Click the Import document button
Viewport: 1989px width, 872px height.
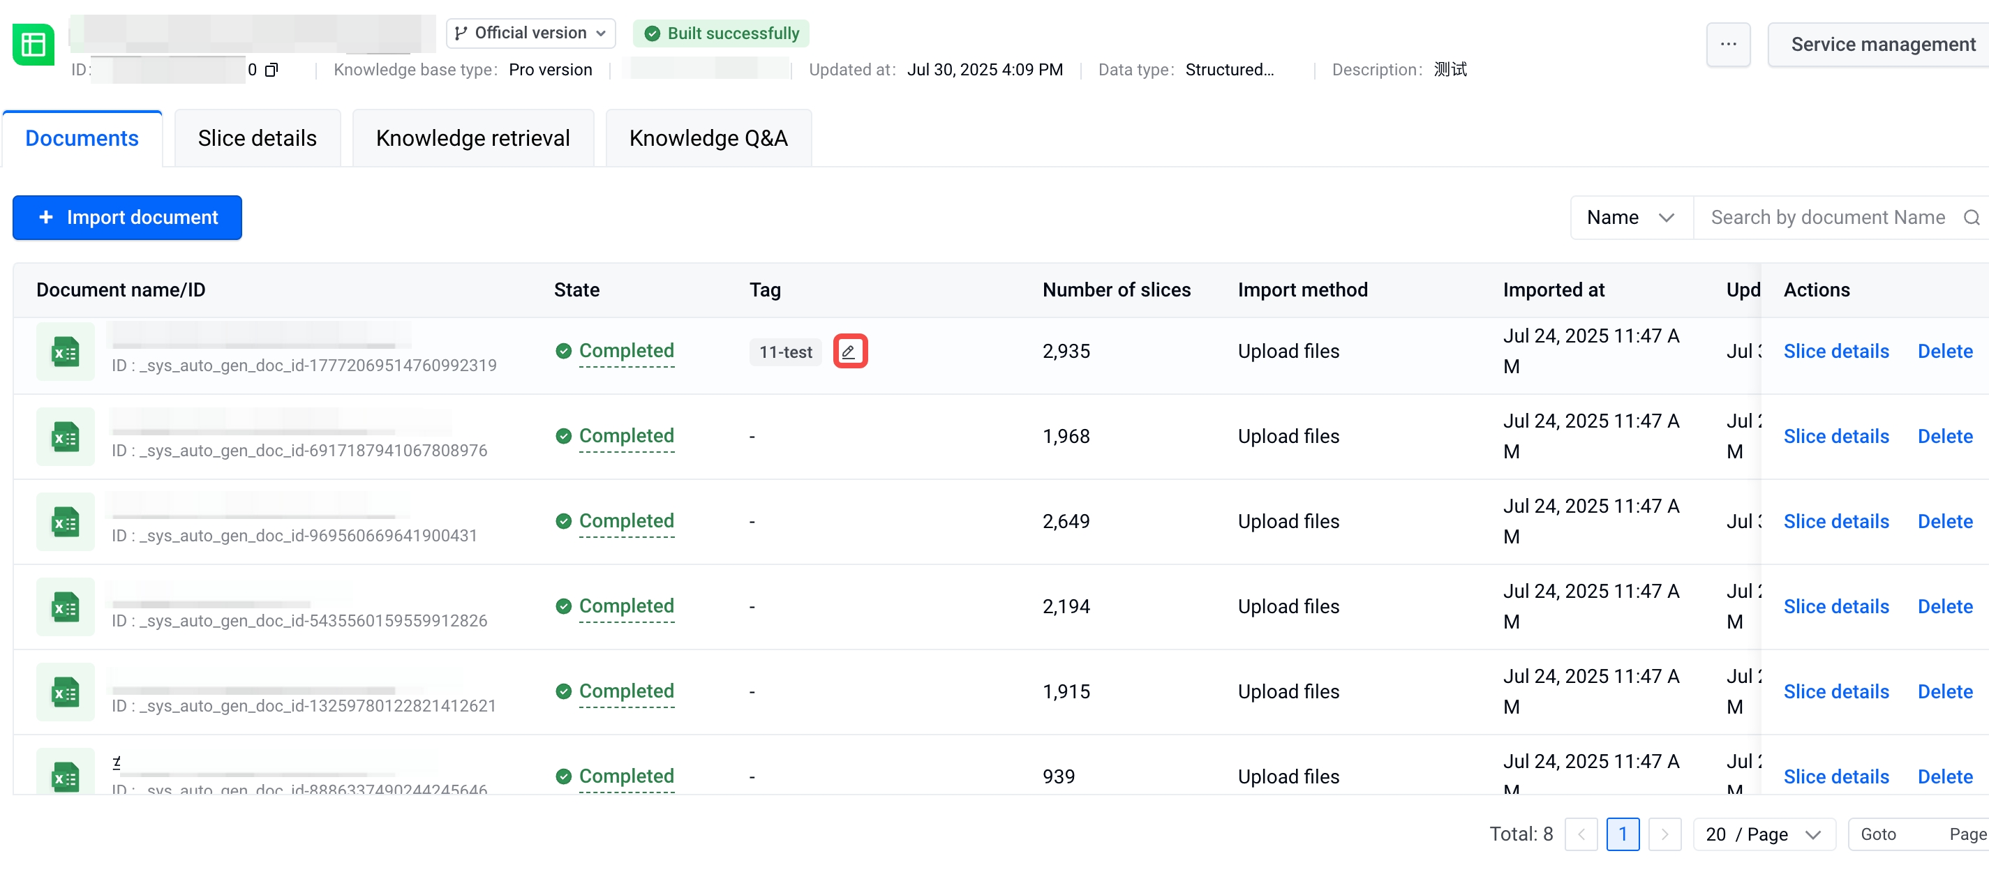click(128, 218)
